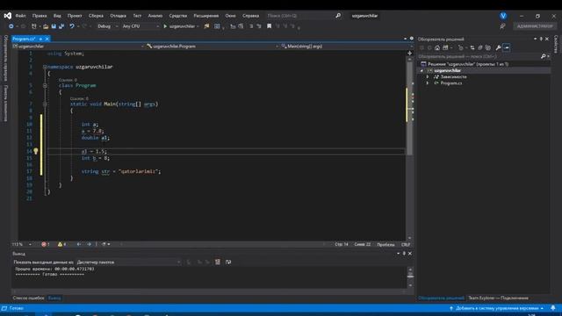Click the Пробелы indentation indicator
Viewport: 562px width, 316px height.
click(x=385, y=244)
